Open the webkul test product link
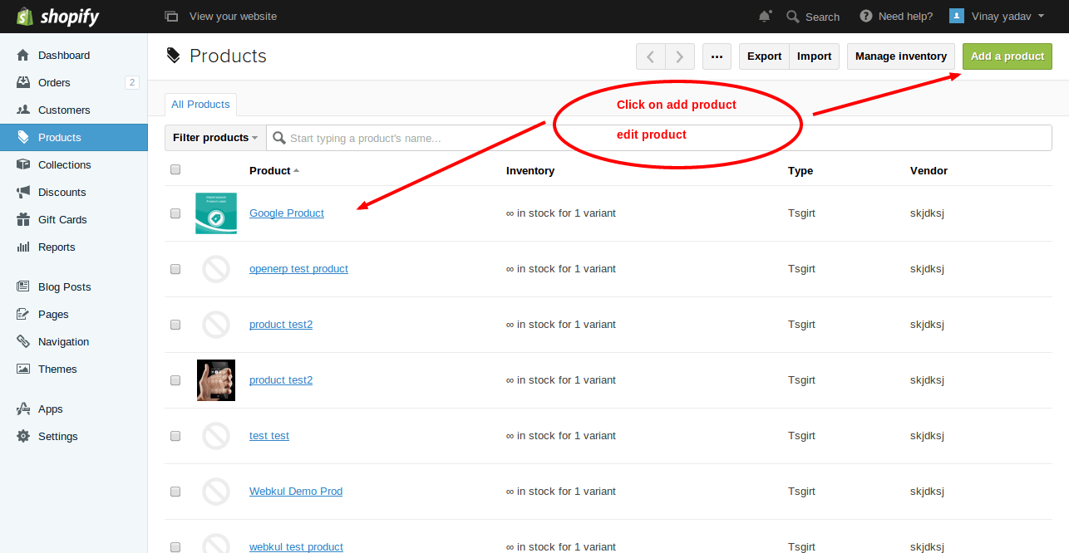Screen dimensions: 1069x553 [296, 546]
